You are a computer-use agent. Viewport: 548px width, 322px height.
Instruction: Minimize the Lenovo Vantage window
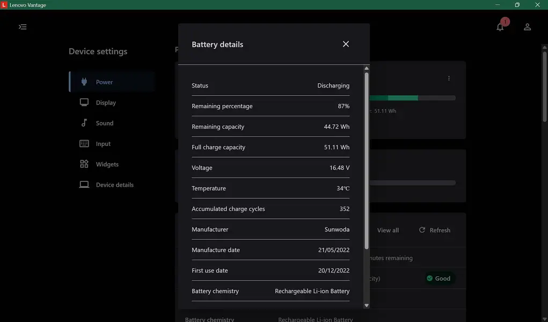(x=498, y=5)
